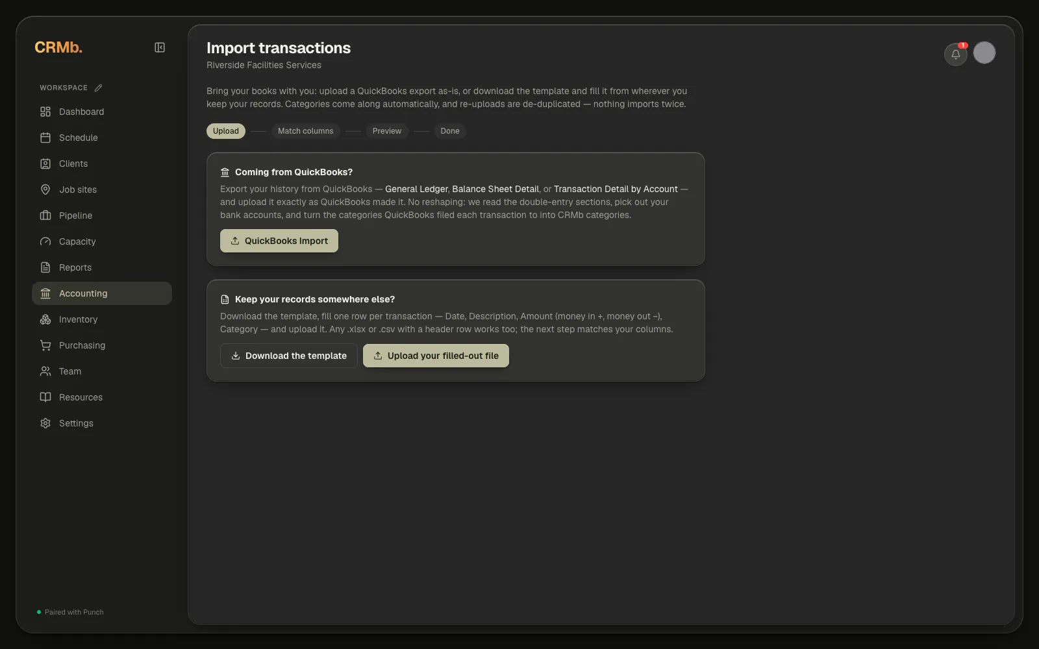Screen dimensions: 1039x649
Task: Click the Paired with Punch status
Action: (70, 612)
